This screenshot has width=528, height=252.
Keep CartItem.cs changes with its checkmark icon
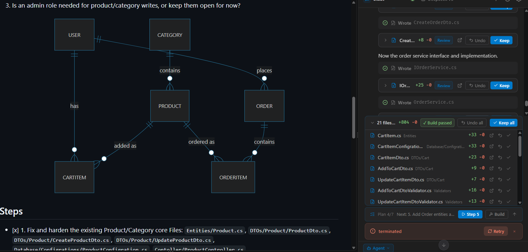[x=509, y=135]
